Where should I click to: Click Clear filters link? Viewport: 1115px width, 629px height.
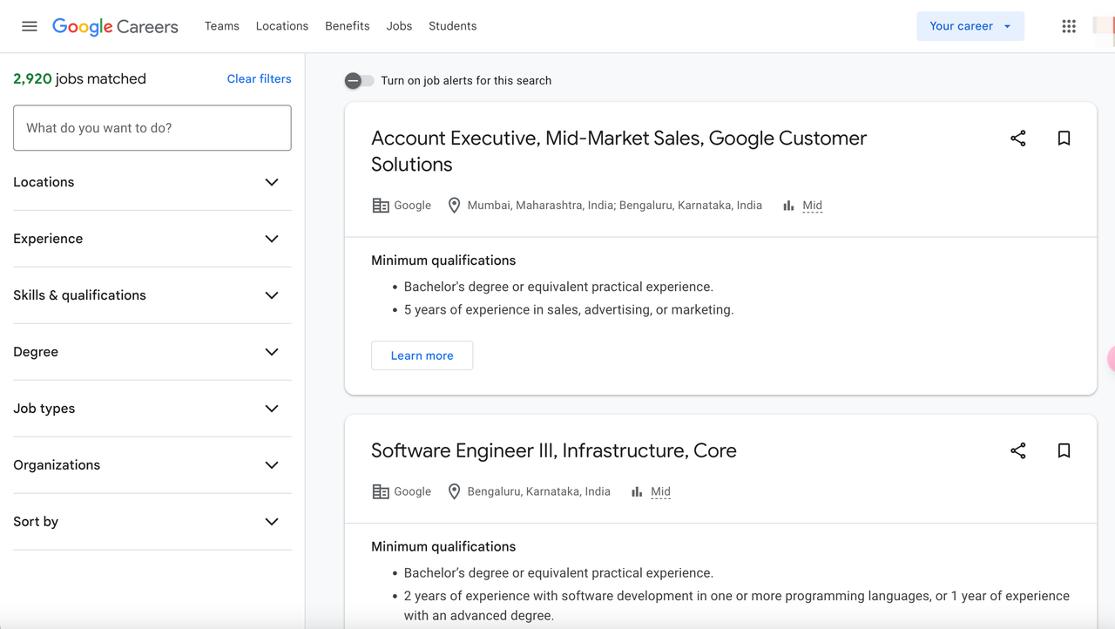coord(260,78)
